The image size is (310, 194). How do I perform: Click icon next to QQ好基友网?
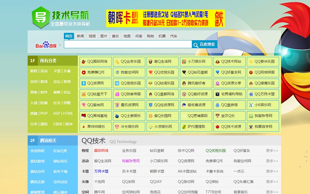218,72
